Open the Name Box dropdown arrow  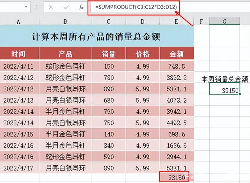(x=26, y=7)
